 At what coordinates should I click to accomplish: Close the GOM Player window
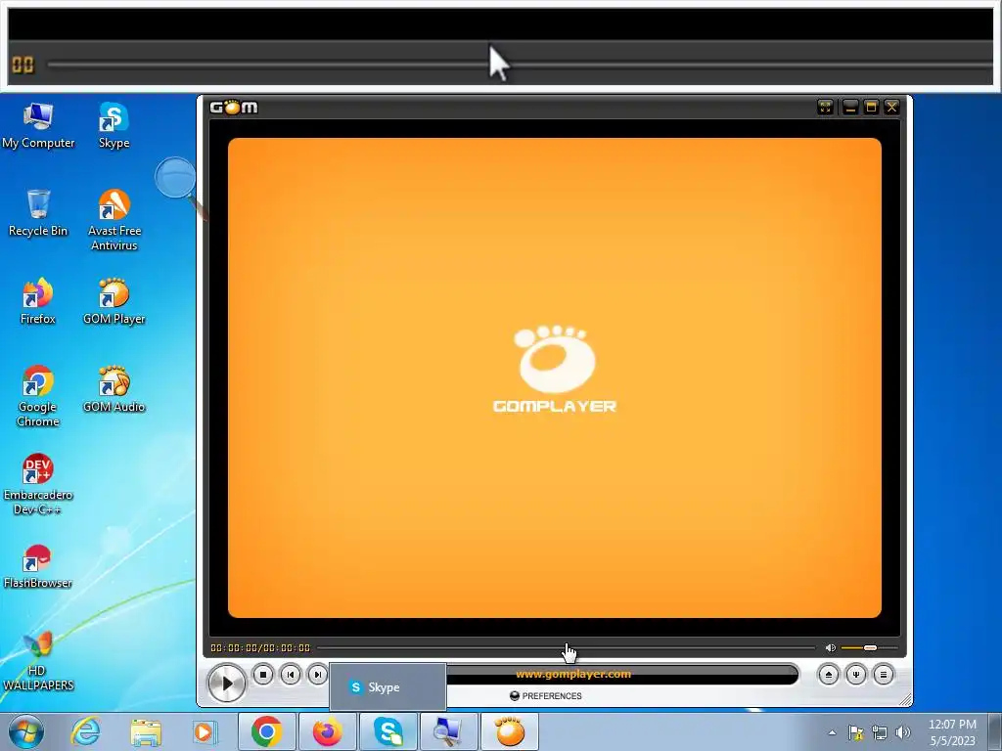pos(891,108)
